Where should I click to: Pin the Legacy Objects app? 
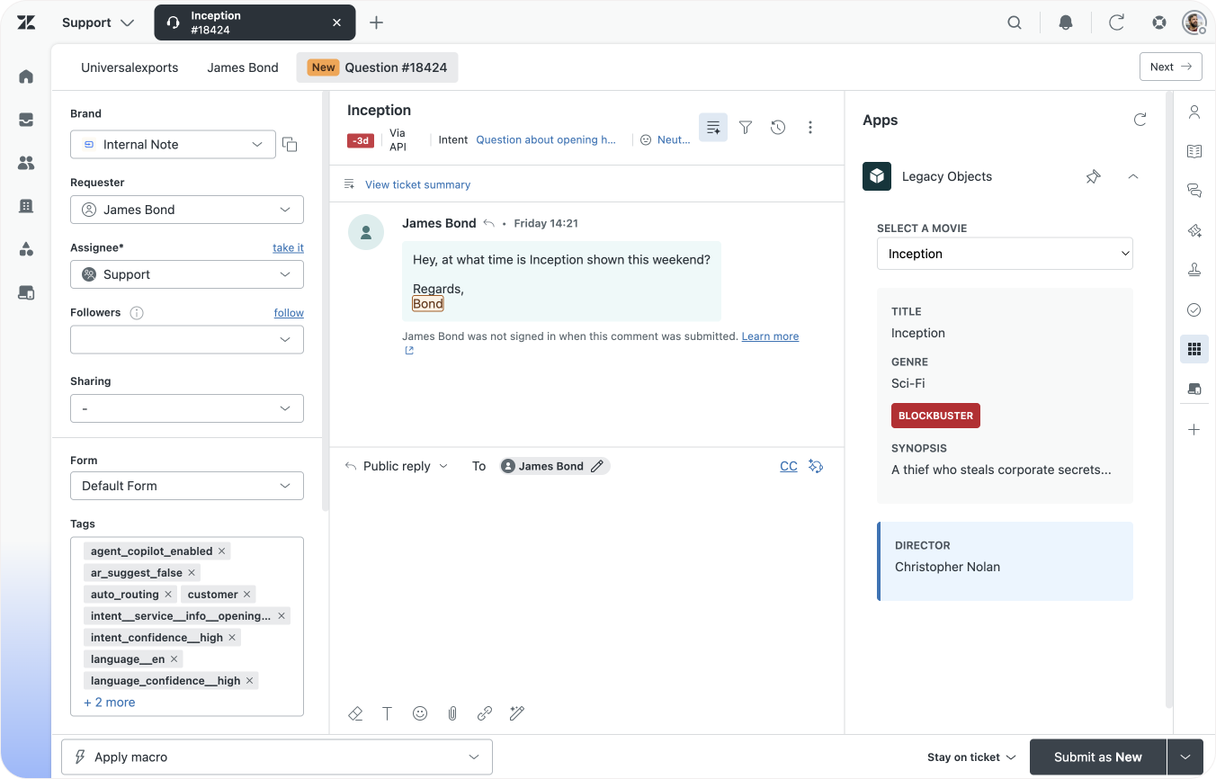(x=1093, y=177)
